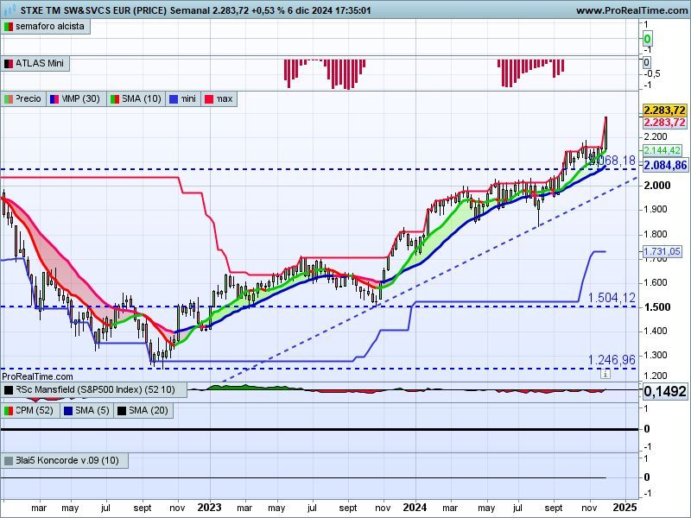Screen dimensions: 691x518
Task: Click the 0,1492 Mansfield value box
Action: point(665,391)
